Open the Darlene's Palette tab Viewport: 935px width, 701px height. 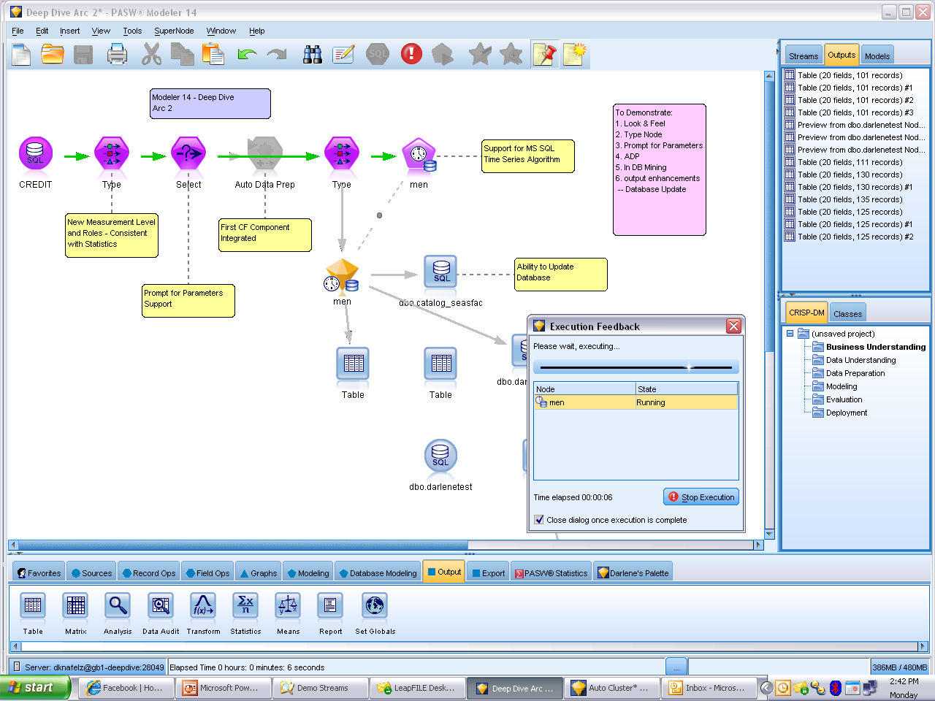tap(634, 573)
